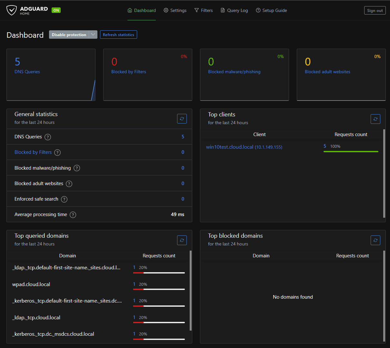Image resolution: width=390 pixels, height=348 pixels.
Task: Click help icon beside Blocked malware/phishing
Action: pos(77,168)
